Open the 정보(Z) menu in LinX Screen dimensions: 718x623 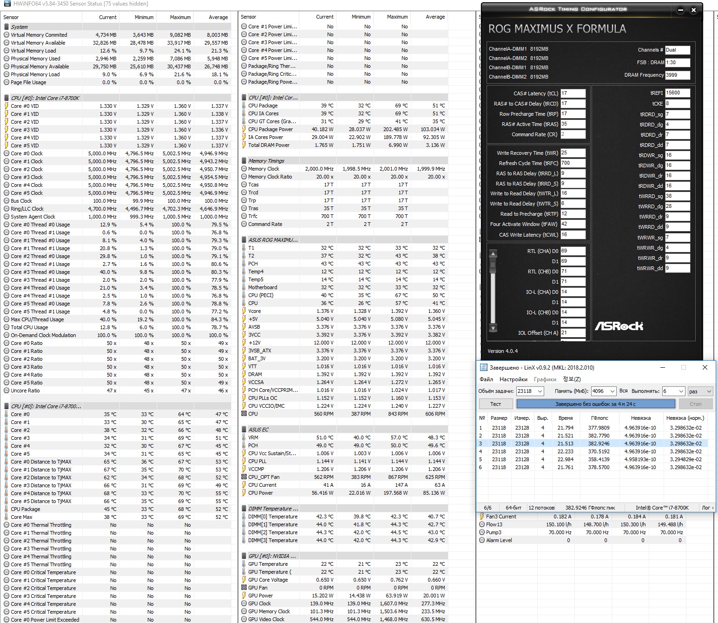point(572,379)
